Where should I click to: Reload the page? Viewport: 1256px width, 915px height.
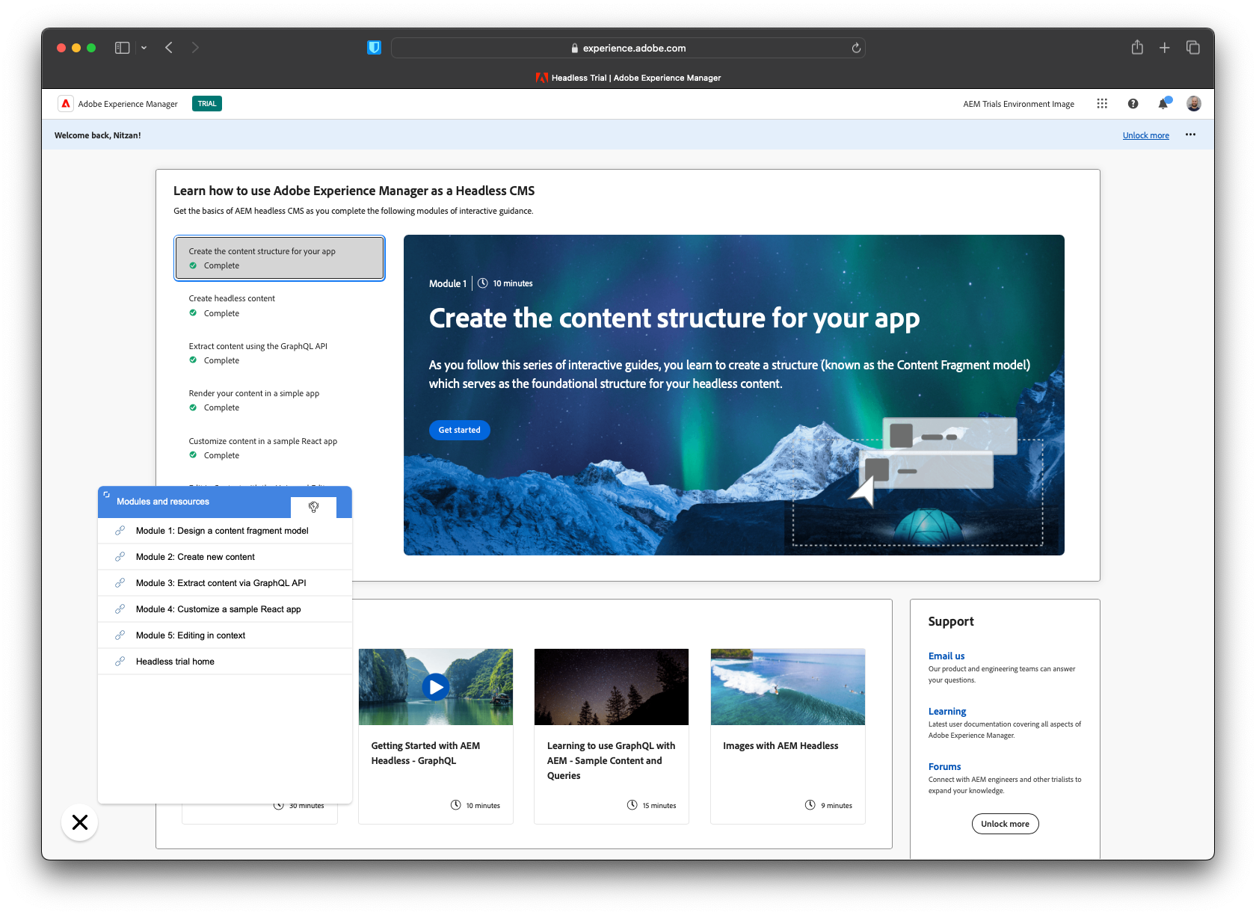pos(856,48)
